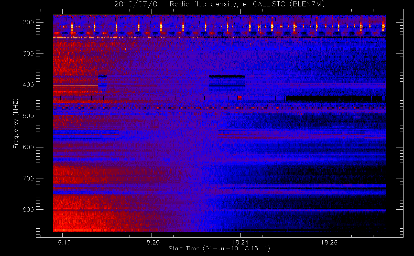Viewport: 414px width, 256px height.
Task: Click the 18:16 time tick label
Action: point(62,242)
